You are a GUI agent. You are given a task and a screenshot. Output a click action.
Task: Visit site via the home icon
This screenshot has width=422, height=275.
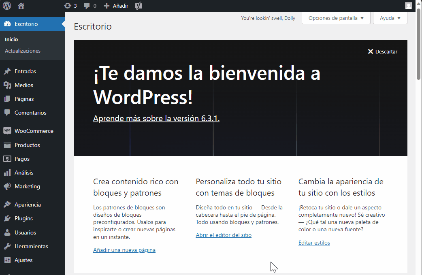pyautogui.click(x=21, y=6)
